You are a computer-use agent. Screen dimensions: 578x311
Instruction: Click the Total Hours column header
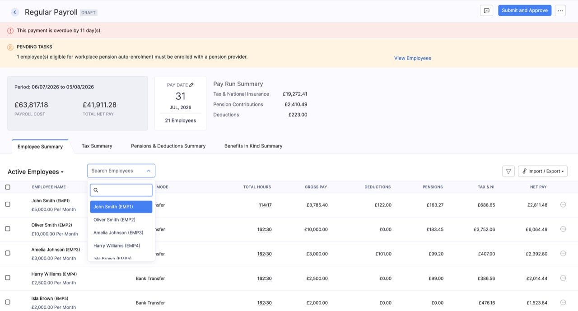(x=257, y=187)
